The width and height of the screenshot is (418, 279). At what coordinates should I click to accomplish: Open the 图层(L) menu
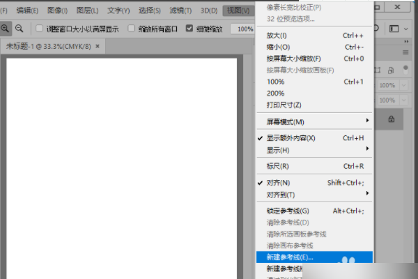point(88,10)
